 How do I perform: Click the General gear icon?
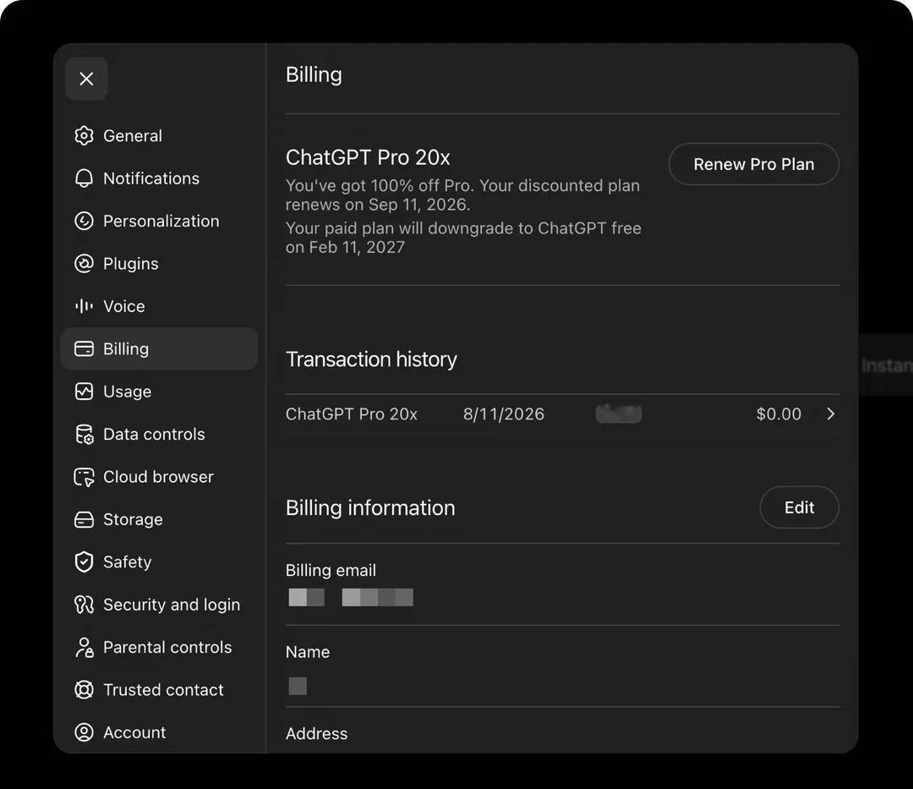84,135
